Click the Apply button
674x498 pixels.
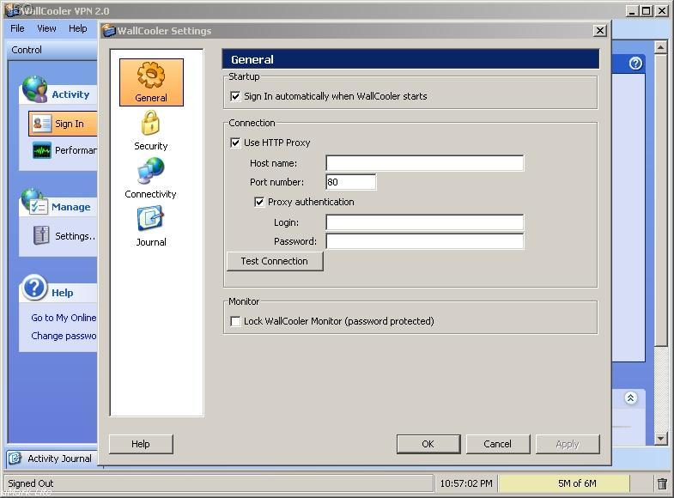point(568,444)
